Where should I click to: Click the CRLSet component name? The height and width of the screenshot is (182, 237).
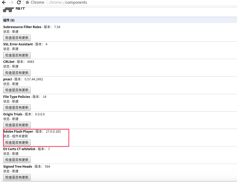point(9,62)
